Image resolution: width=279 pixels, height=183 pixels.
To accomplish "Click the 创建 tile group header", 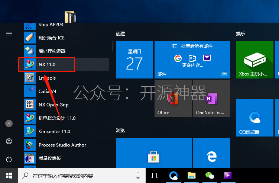I will 120,34.
